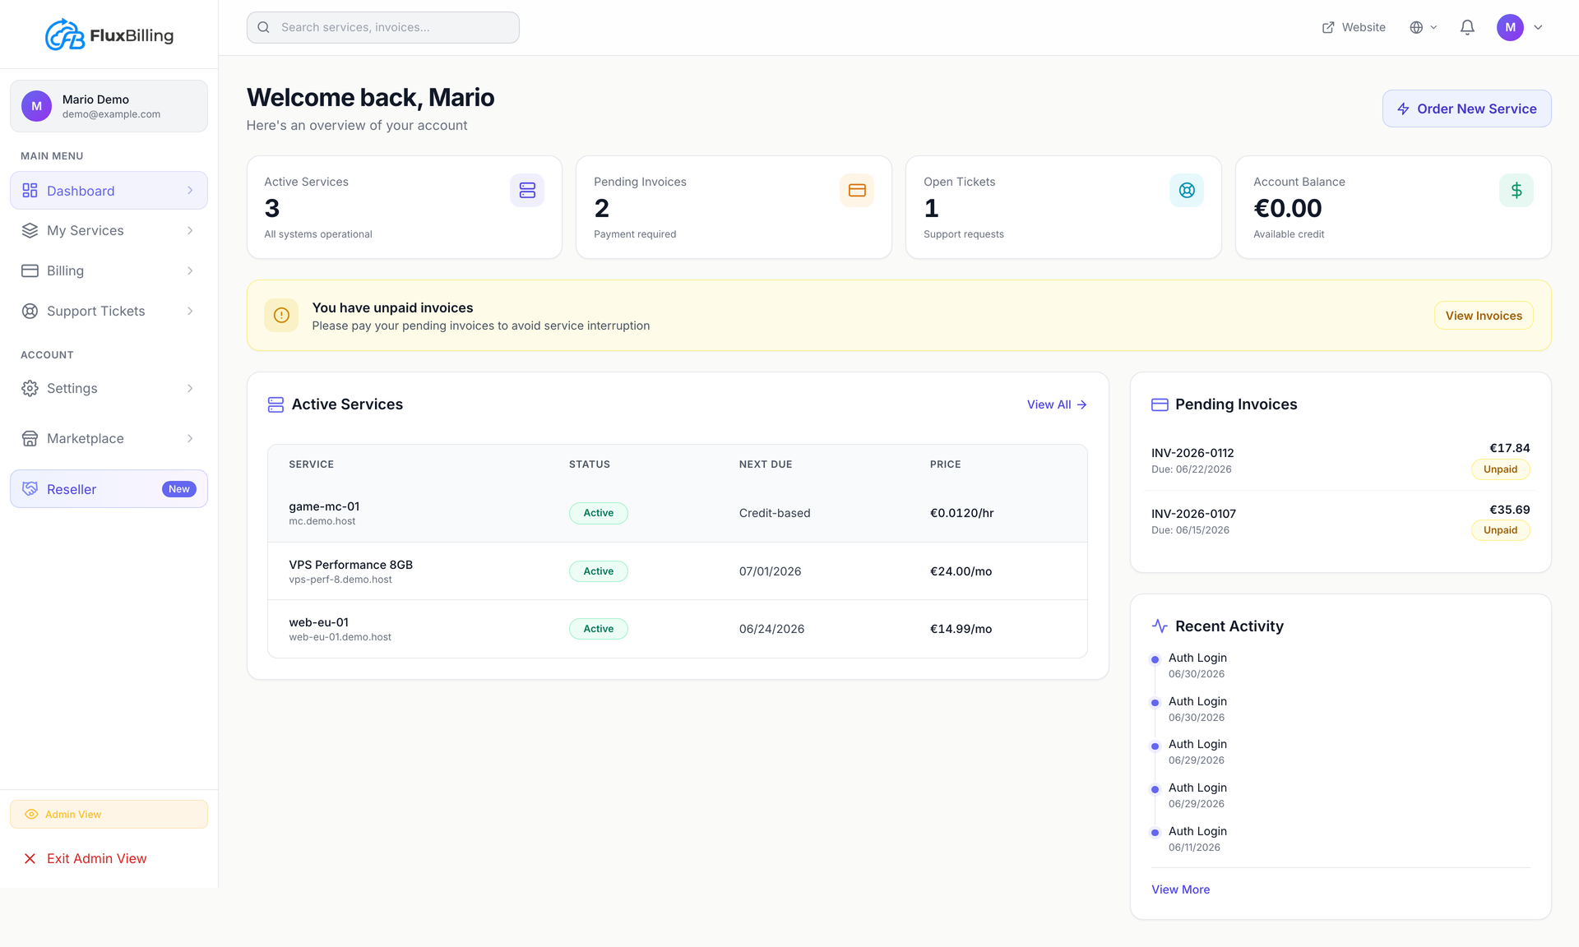This screenshot has height=947, width=1579.
Task: Click the View Invoices button
Action: (x=1484, y=316)
